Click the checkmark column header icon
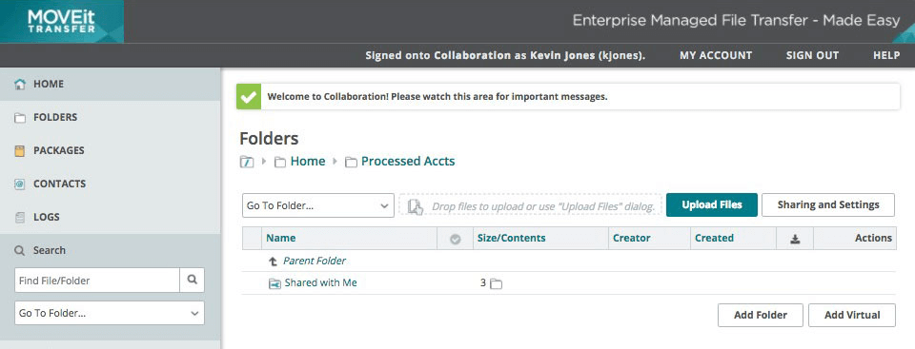Image resolution: width=915 pixels, height=349 pixels. pos(456,239)
